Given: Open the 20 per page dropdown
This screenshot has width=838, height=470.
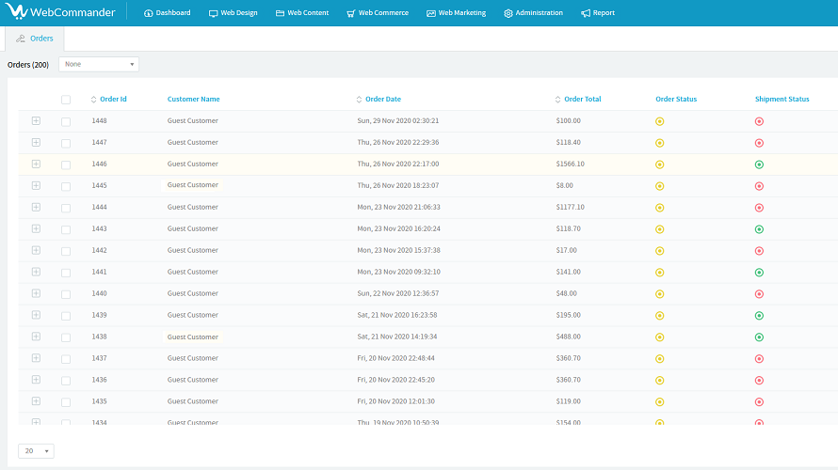Looking at the screenshot, I should coord(37,451).
